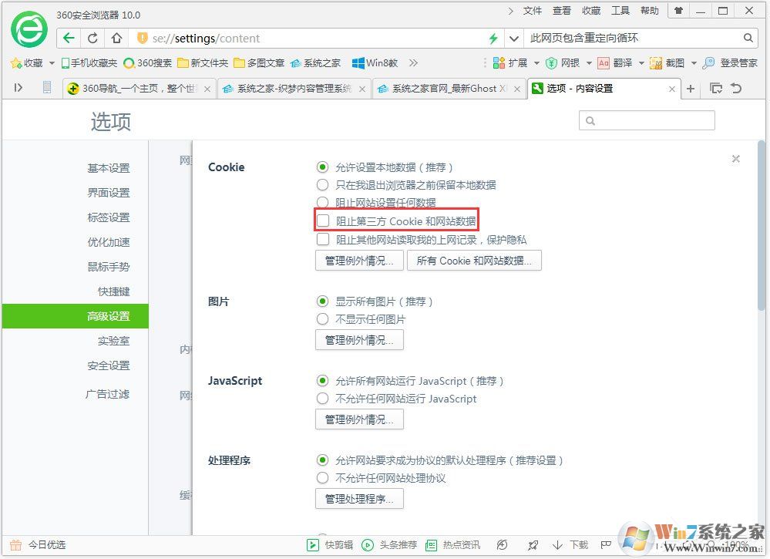Select the 不显示任何图片 option
770x559 pixels.
pyautogui.click(x=322, y=318)
